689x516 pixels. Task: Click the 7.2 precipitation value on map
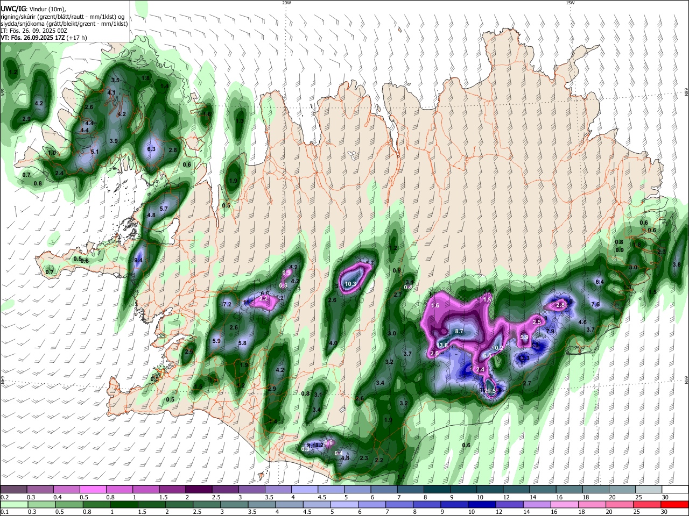click(x=227, y=304)
